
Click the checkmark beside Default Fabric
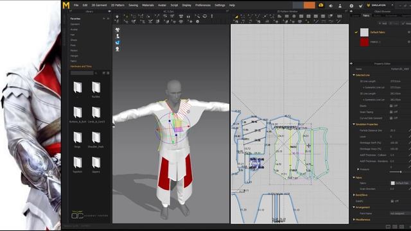click(x=356, y=32)
